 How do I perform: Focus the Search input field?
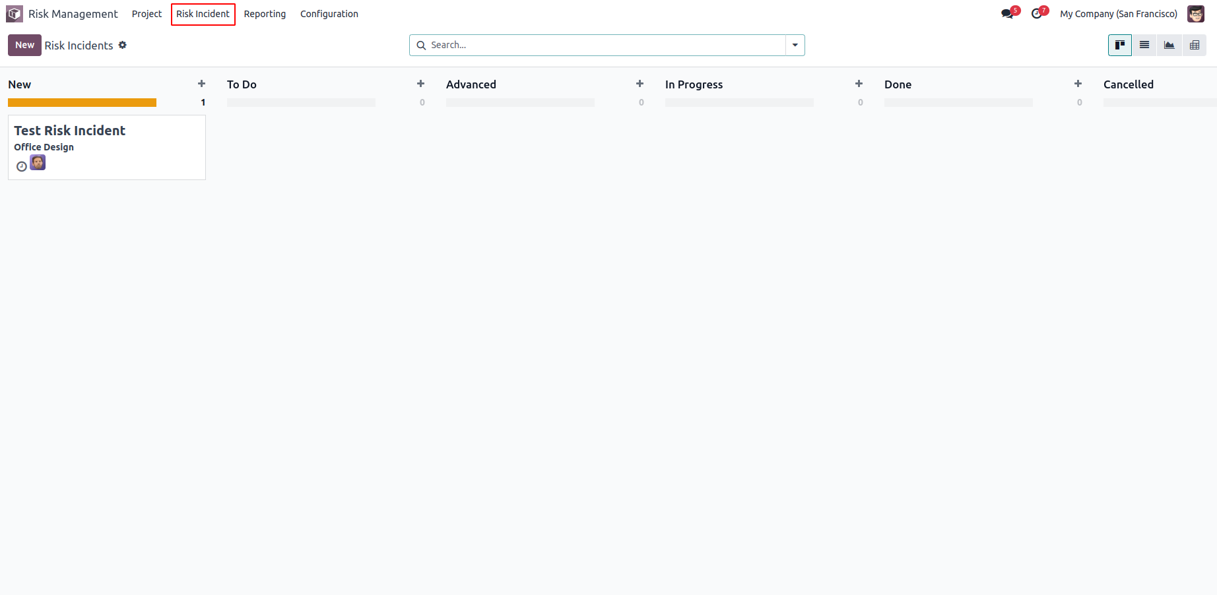[x=606, y=45]
